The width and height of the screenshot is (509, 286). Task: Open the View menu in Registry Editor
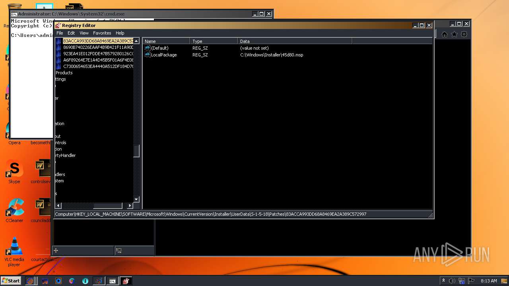click(x=84, y=33)
